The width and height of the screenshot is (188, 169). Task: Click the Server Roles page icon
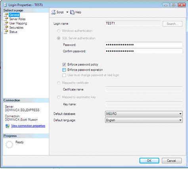6,19
